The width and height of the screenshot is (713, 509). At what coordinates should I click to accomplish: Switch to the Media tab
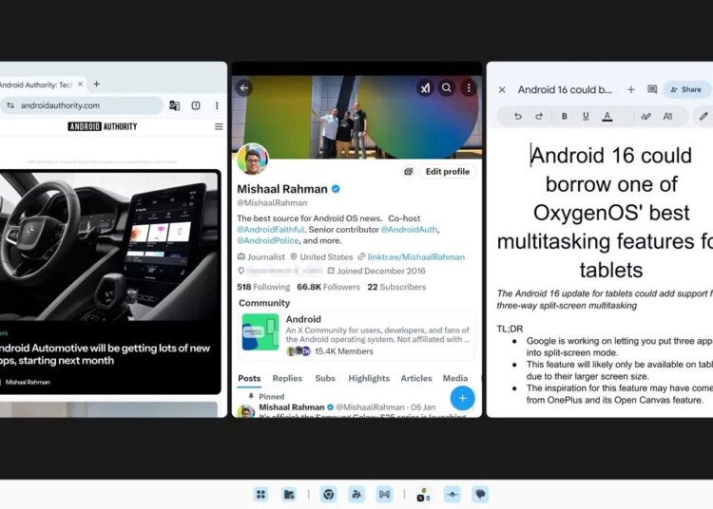(x=455, y=378)
